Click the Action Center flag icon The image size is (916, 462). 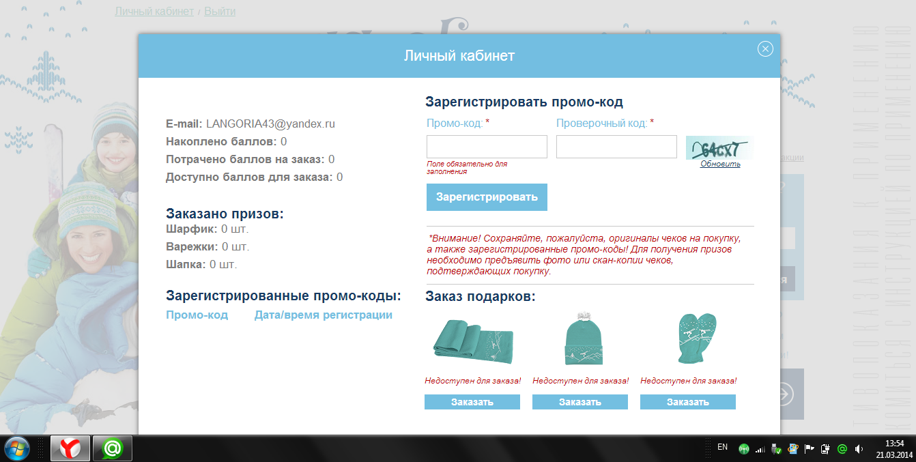click(x=809, y=449)
